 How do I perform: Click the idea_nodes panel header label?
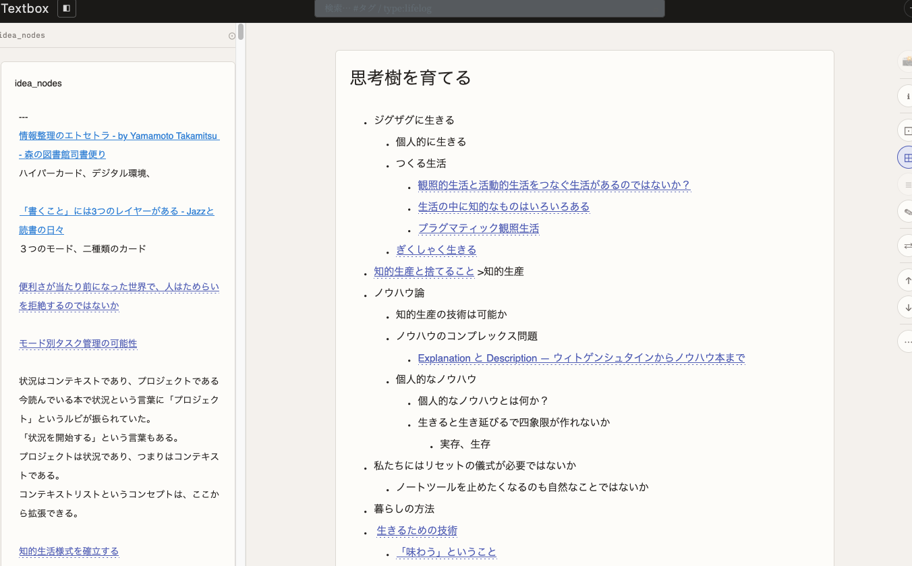tap(22, 35)
